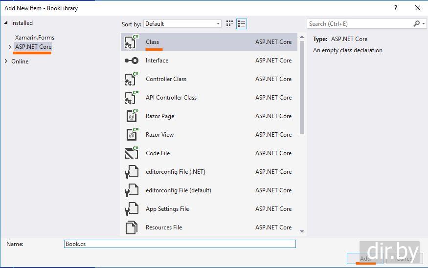
Task: Click the Razor View icon
Action: point(131,135)
